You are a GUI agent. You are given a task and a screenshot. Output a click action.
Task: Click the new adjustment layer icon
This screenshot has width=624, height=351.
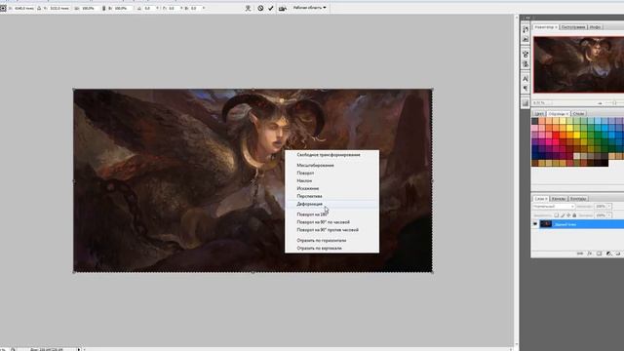tap(608, 253)
